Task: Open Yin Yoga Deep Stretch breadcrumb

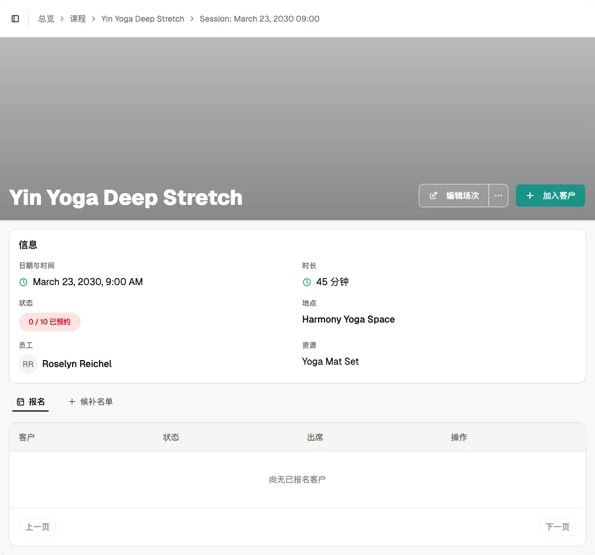Action: click(142, 19)
